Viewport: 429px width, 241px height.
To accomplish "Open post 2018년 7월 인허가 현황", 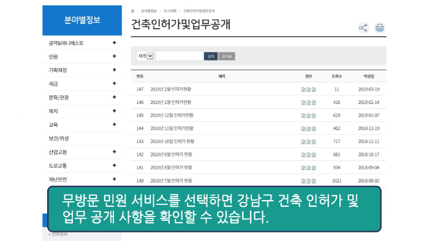I will coord(171,180).
